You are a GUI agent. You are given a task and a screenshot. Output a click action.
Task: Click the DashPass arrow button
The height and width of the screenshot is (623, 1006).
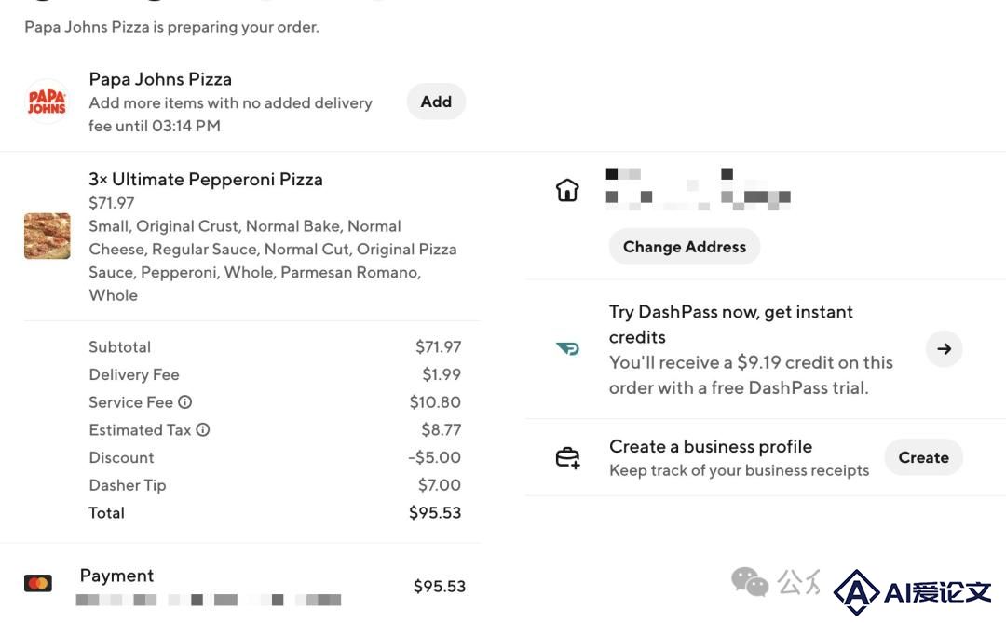[x=944, y=349]
